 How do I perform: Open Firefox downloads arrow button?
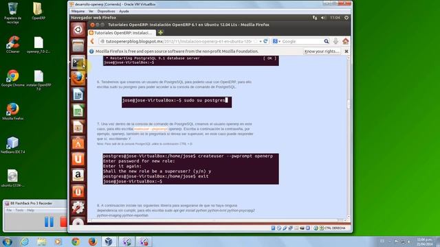pos(335,41)
